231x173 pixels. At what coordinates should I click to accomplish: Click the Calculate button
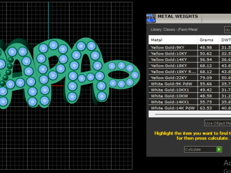coord(203,149)
